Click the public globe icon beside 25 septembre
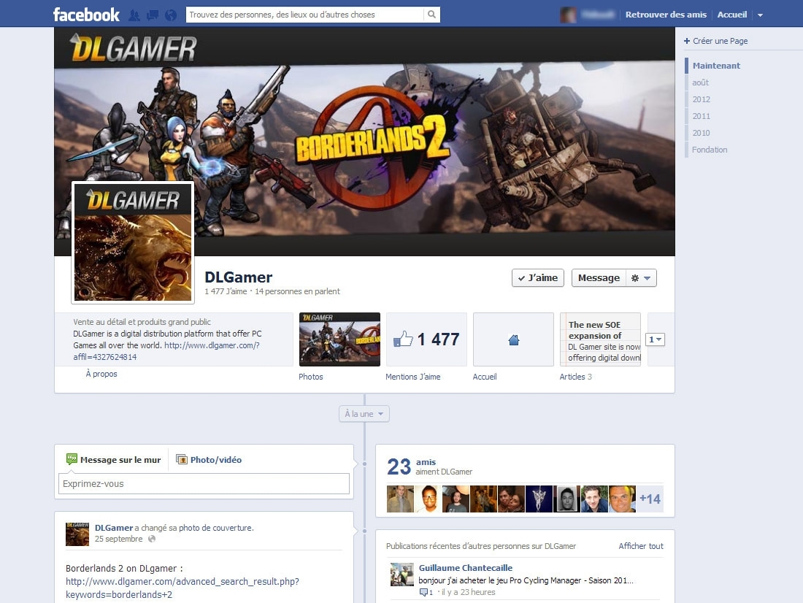This screenshot has width=803, height=603. [152, 539]
